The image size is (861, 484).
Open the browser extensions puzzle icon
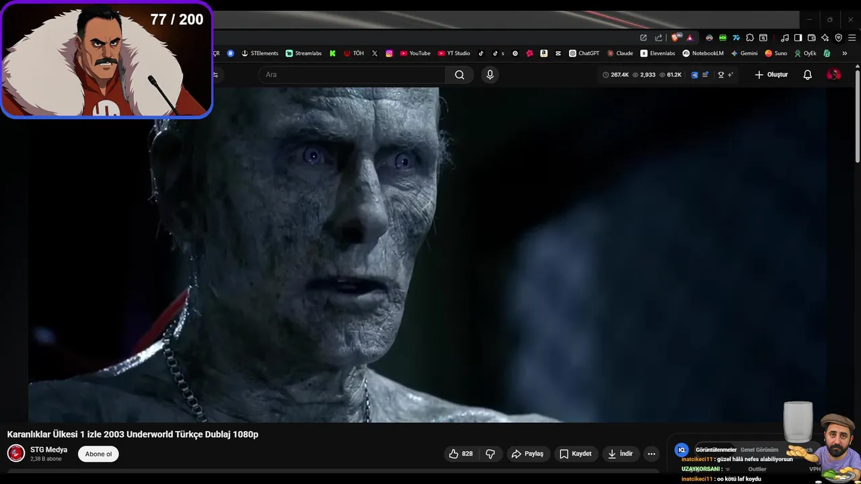[750, 38]
